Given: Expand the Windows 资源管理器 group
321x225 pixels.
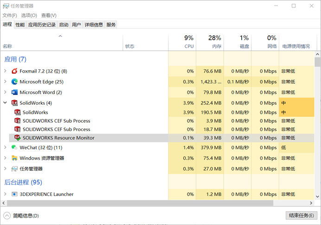Looking at the screenshot, I should [5, 158].
